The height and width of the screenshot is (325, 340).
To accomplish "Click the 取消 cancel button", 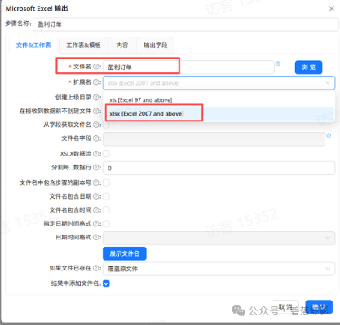I will click(x=285, y=307).
